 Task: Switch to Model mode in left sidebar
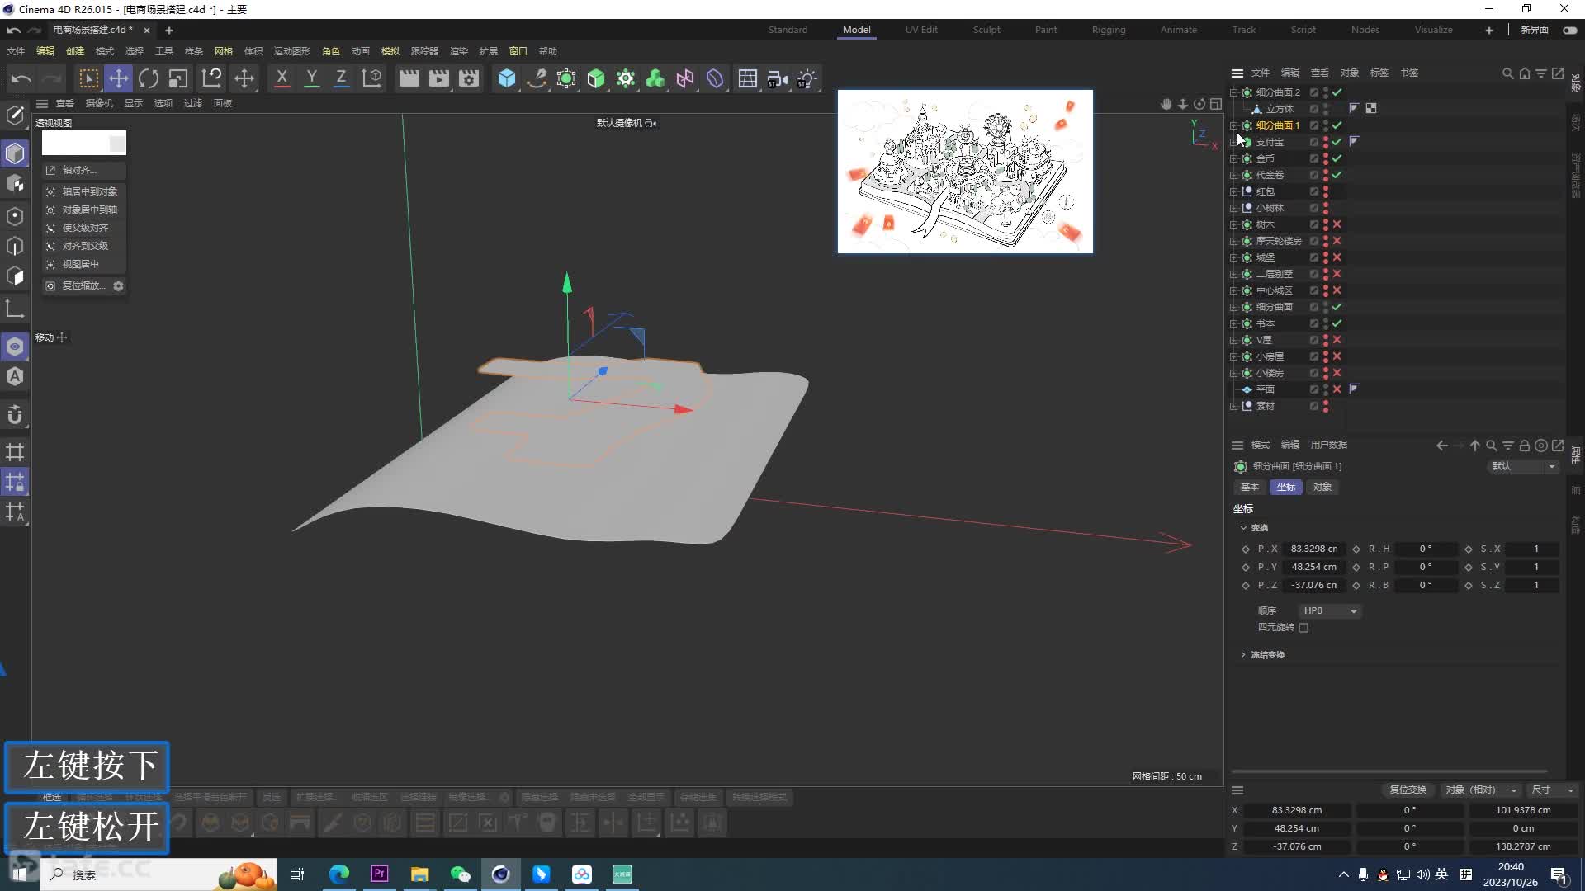click(x=15, y=153)
